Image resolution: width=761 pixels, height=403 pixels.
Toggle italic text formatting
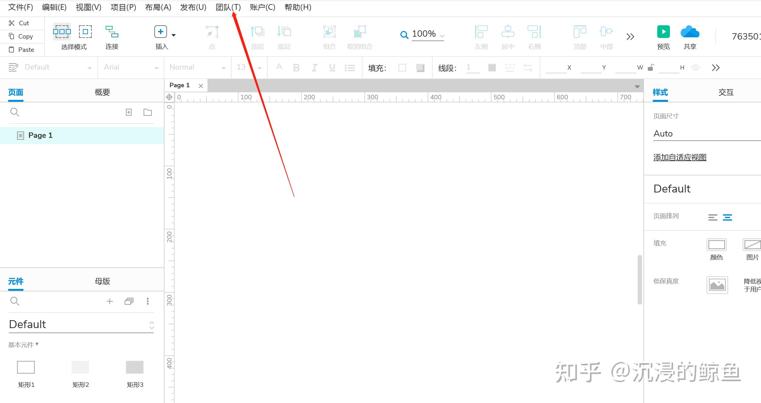pyautogui.click(x=314, y=67)
